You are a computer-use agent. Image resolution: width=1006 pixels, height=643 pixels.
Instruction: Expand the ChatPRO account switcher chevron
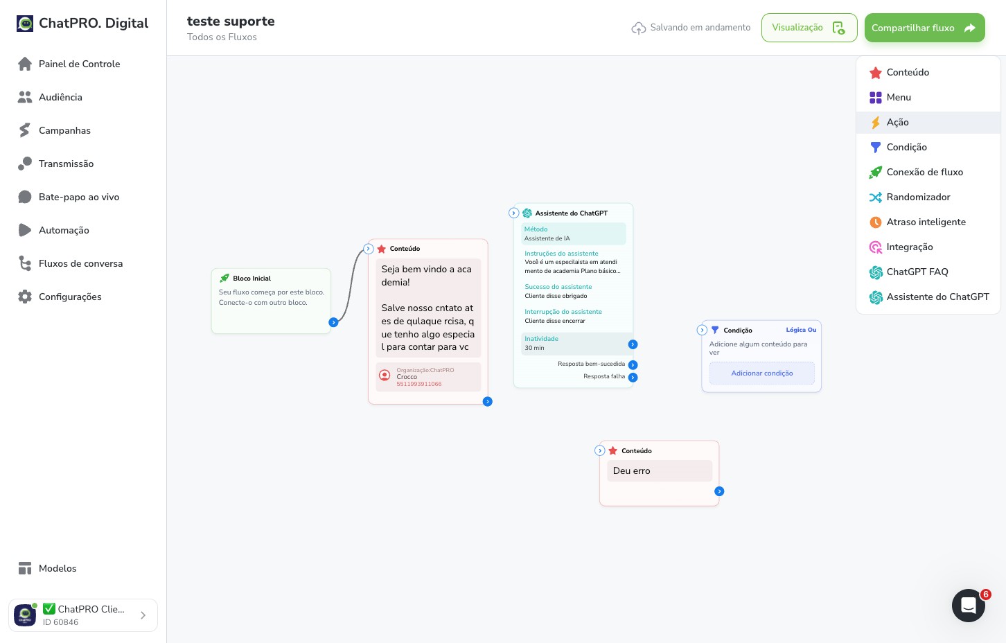pyautogui.click(x=143, y=615)
